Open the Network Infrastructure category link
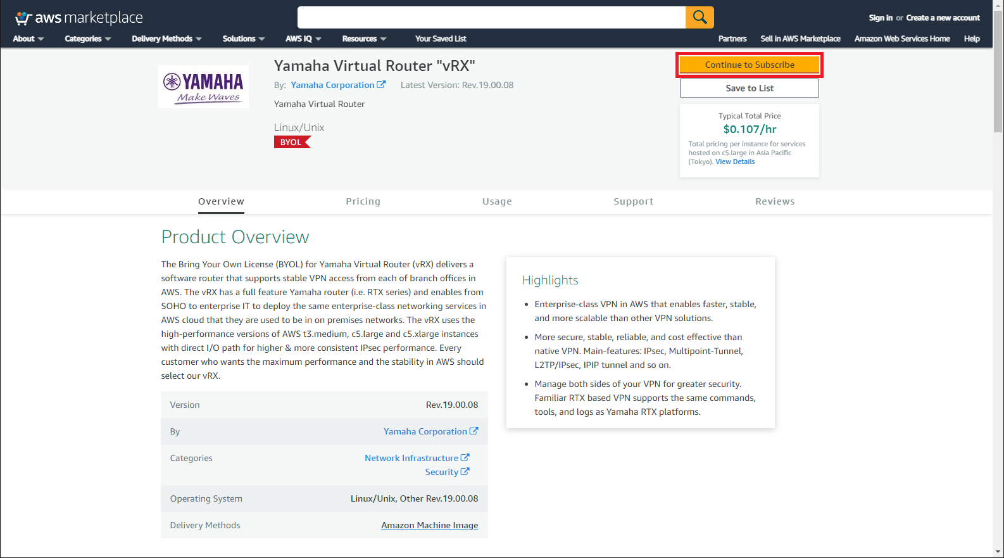The image size is (1004, 558). (411, 458)
